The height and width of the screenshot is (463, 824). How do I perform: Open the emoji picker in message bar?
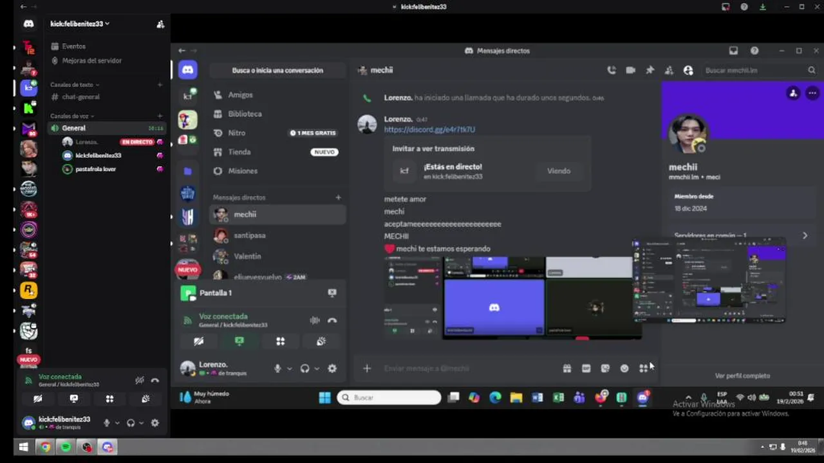click(x=624, y=368)
